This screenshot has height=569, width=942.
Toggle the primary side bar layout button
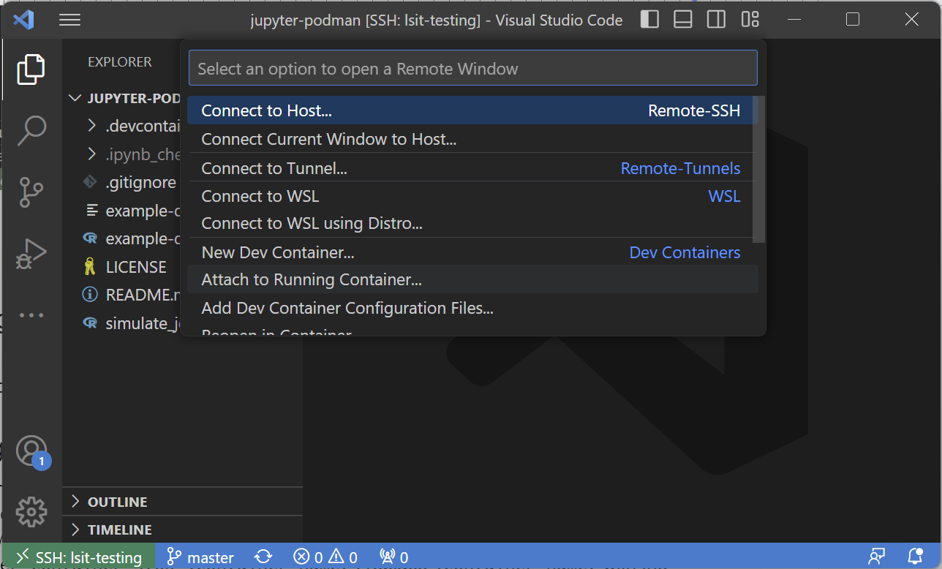(648, 20)
